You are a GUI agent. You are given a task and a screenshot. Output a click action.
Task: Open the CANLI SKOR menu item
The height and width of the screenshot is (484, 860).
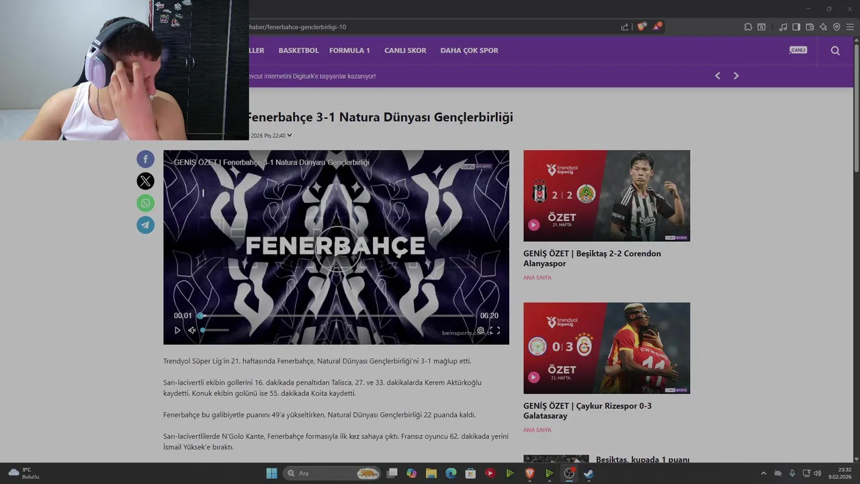click(x=405, y=50)
